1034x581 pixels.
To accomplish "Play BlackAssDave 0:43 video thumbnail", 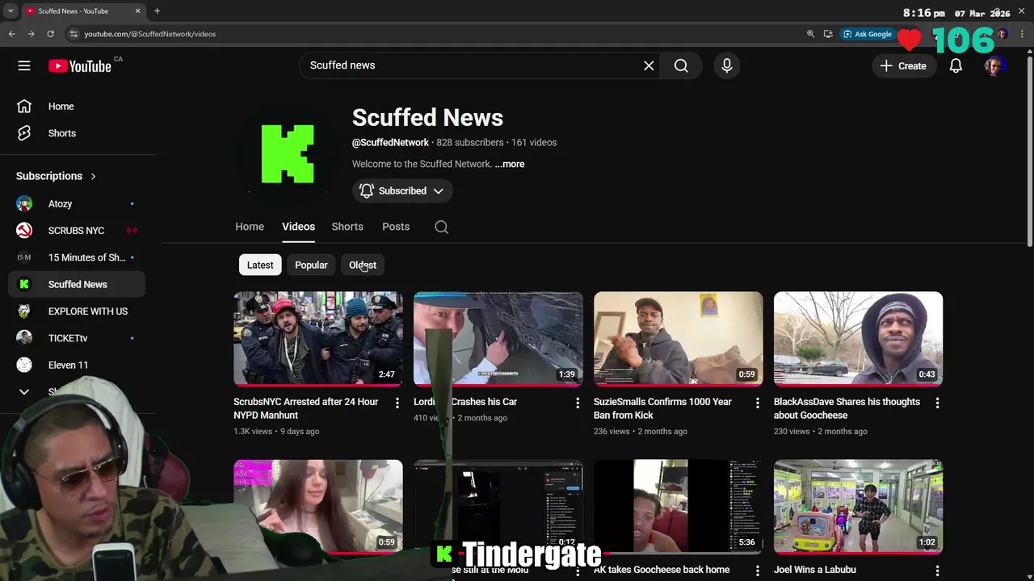I will tap(859, 338).
